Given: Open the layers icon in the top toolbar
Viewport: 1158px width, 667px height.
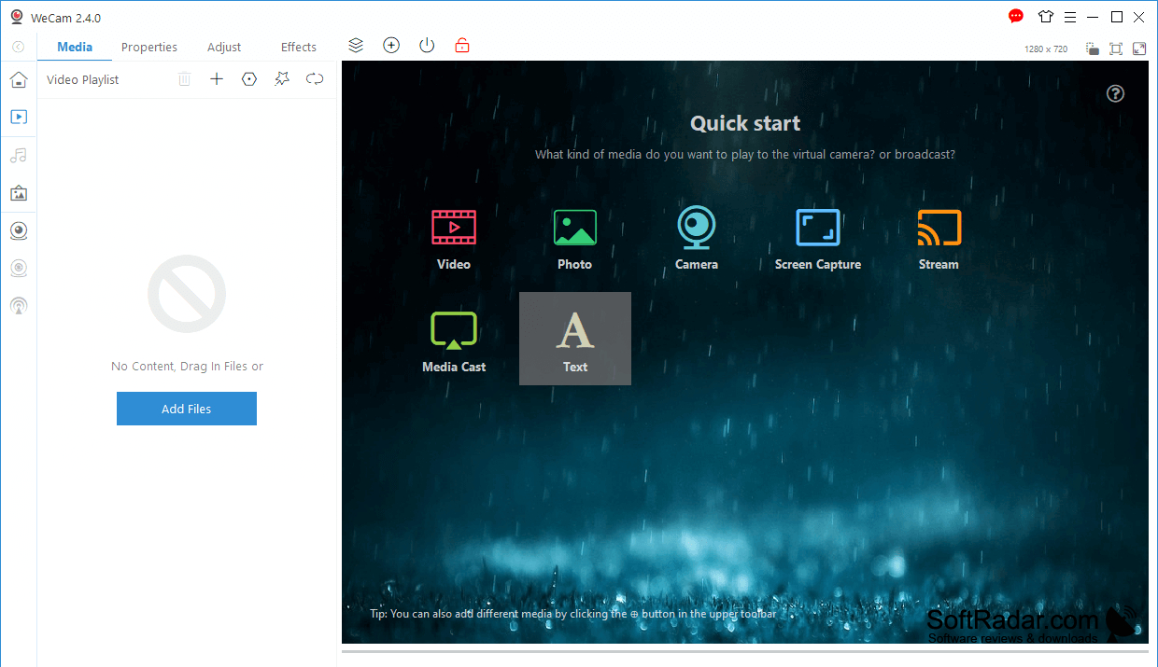Looking at the screenshot, I should point(356,46).
